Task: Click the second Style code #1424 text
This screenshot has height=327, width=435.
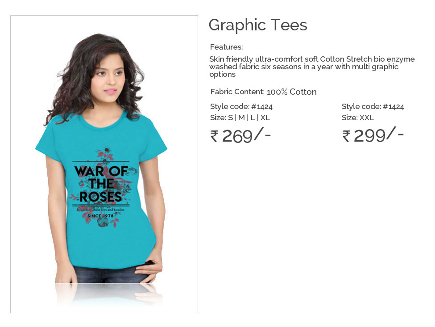Action: point(373,107)
